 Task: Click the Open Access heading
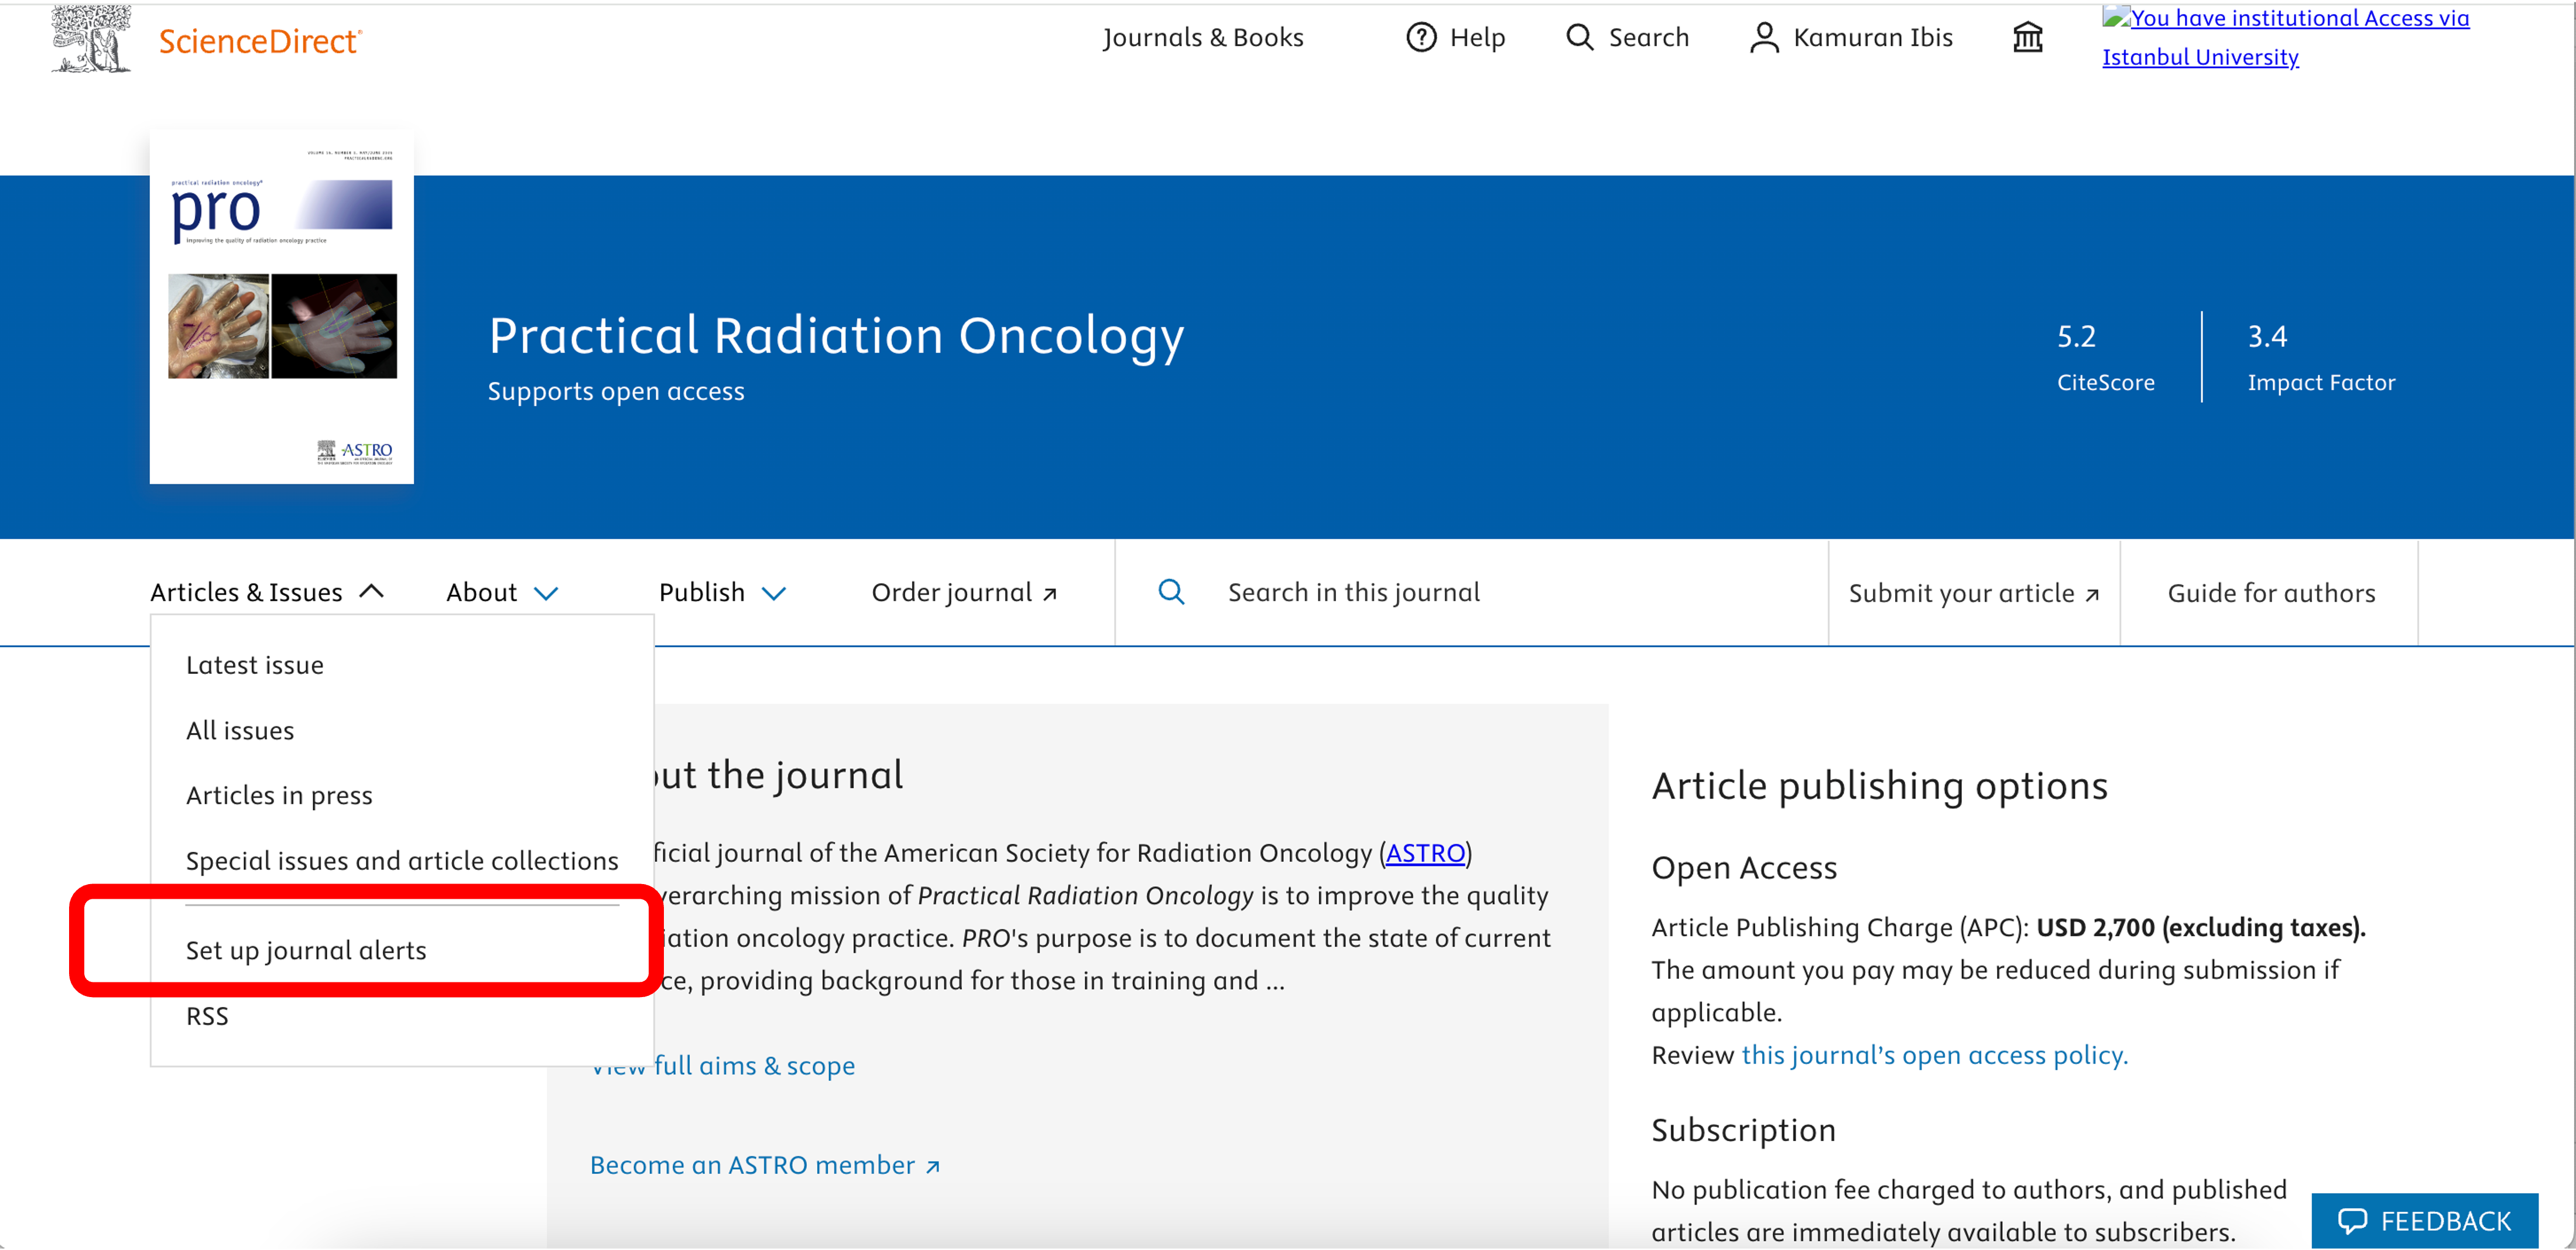click(1744, 867)
